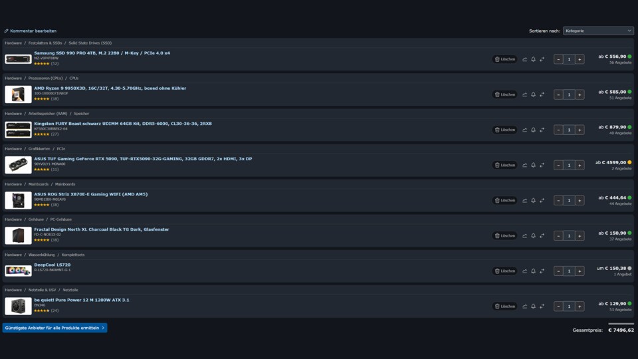This screenshot has width=638, height=359.
Task: Increase quantity of be quiet! Pure Power 12 M
Action: [x=580, y=306]
